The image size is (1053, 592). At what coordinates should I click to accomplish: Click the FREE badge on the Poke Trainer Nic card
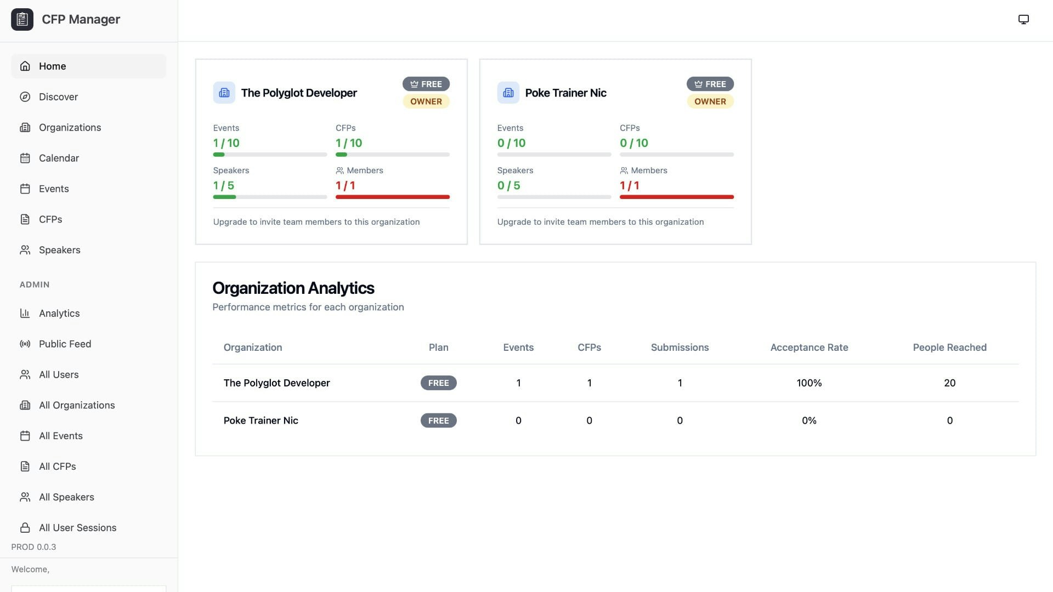pyautogui.click(x=710, y=84)
